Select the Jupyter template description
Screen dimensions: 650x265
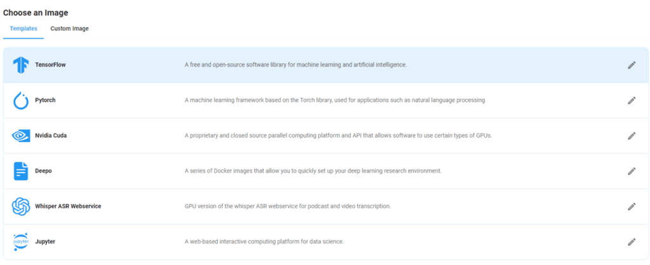[x=264, y=242]
